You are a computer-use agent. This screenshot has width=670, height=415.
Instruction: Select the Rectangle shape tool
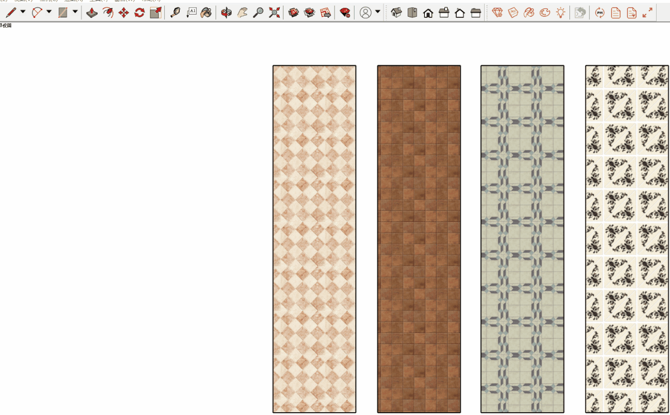click(63, 12)
